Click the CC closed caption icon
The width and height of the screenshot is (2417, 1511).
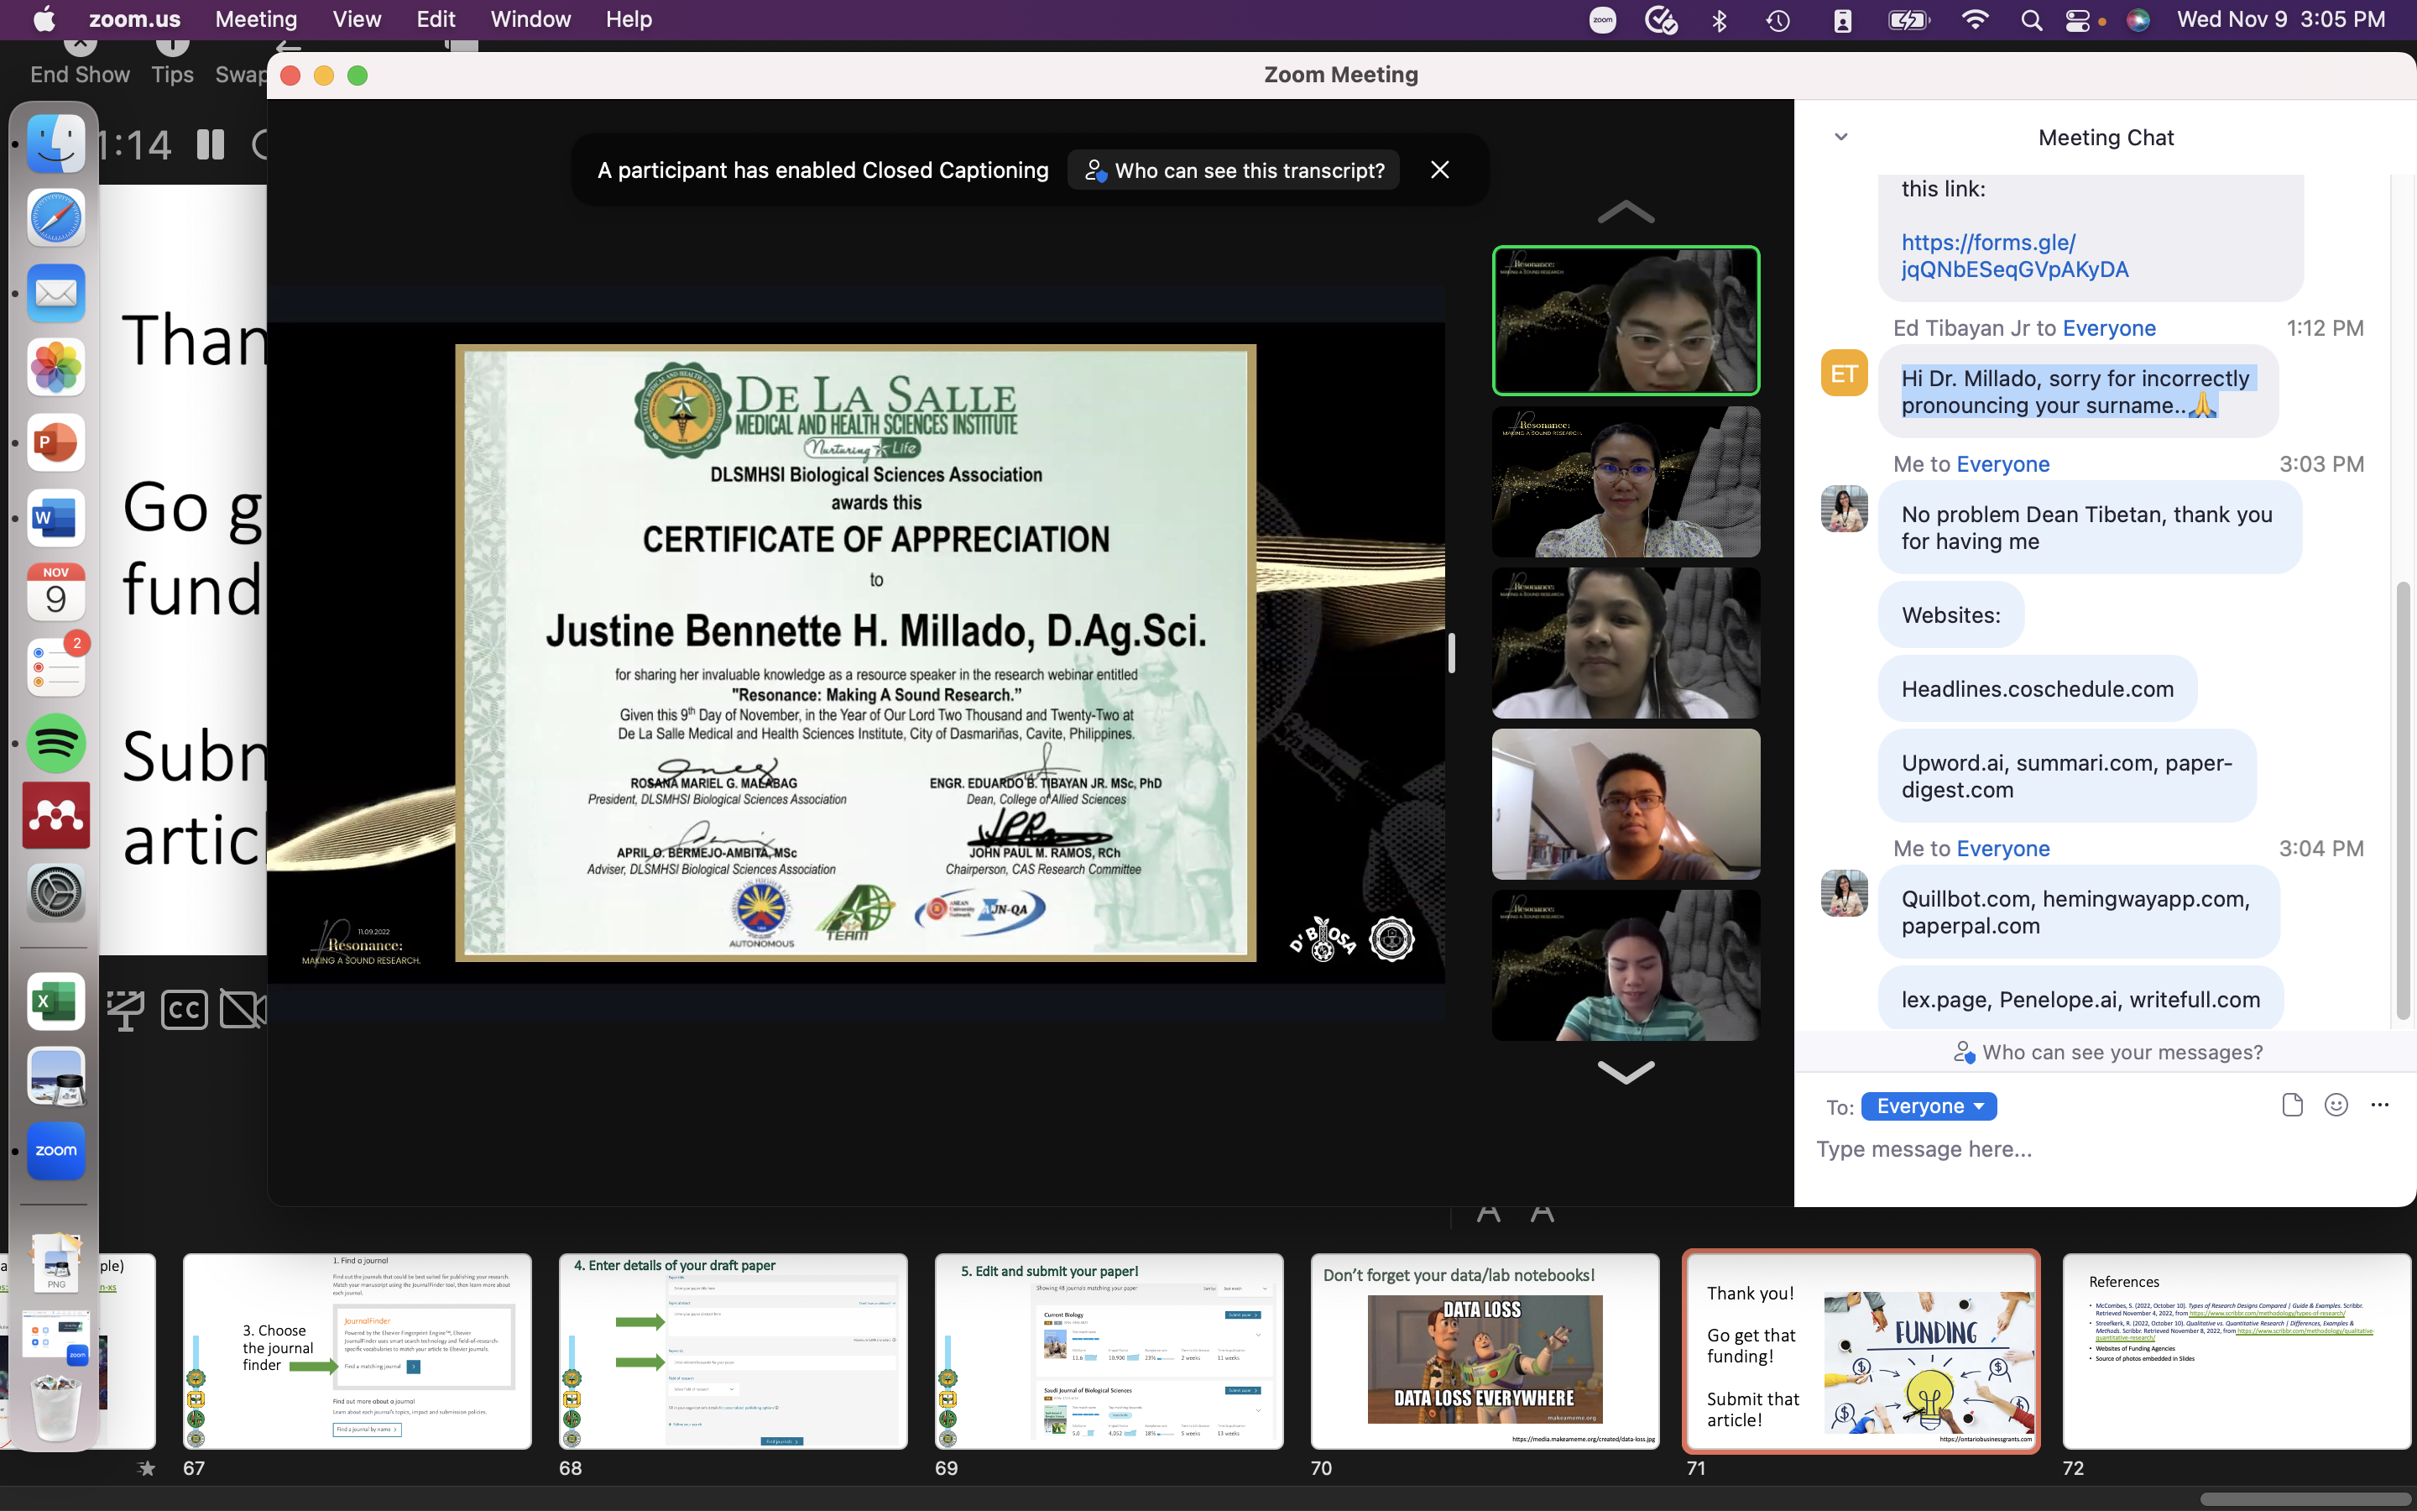185,1009
